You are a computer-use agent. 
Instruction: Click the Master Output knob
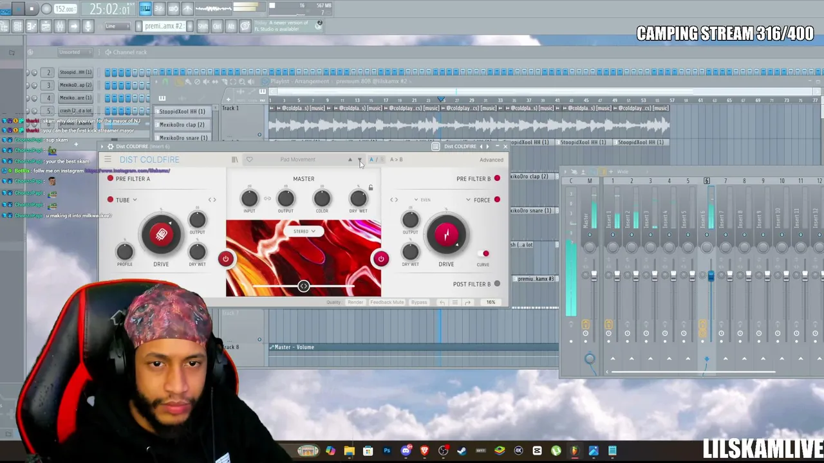pos(286,199)
